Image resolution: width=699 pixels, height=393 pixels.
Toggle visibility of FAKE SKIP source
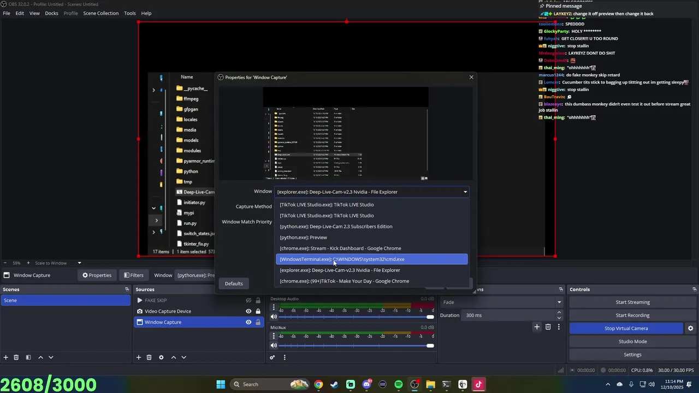[248, 300]
